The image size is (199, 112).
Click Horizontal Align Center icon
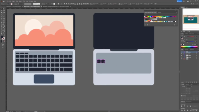pos(67,4)
